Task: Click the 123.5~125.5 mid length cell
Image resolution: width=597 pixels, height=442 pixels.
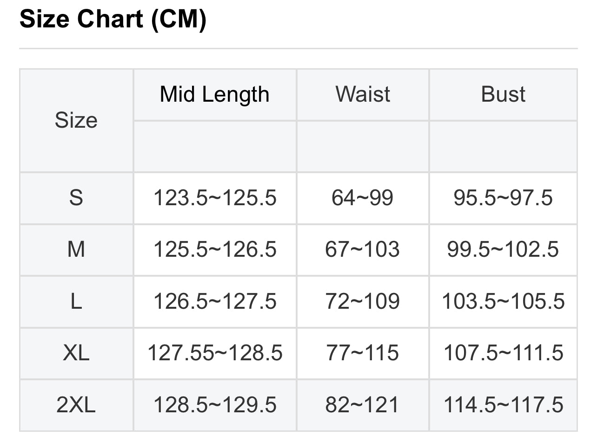Action: [x=215, y=198]
